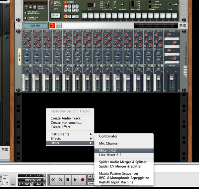
Task: Click the mixer channel 1 level fader
Action: (27, 78)
